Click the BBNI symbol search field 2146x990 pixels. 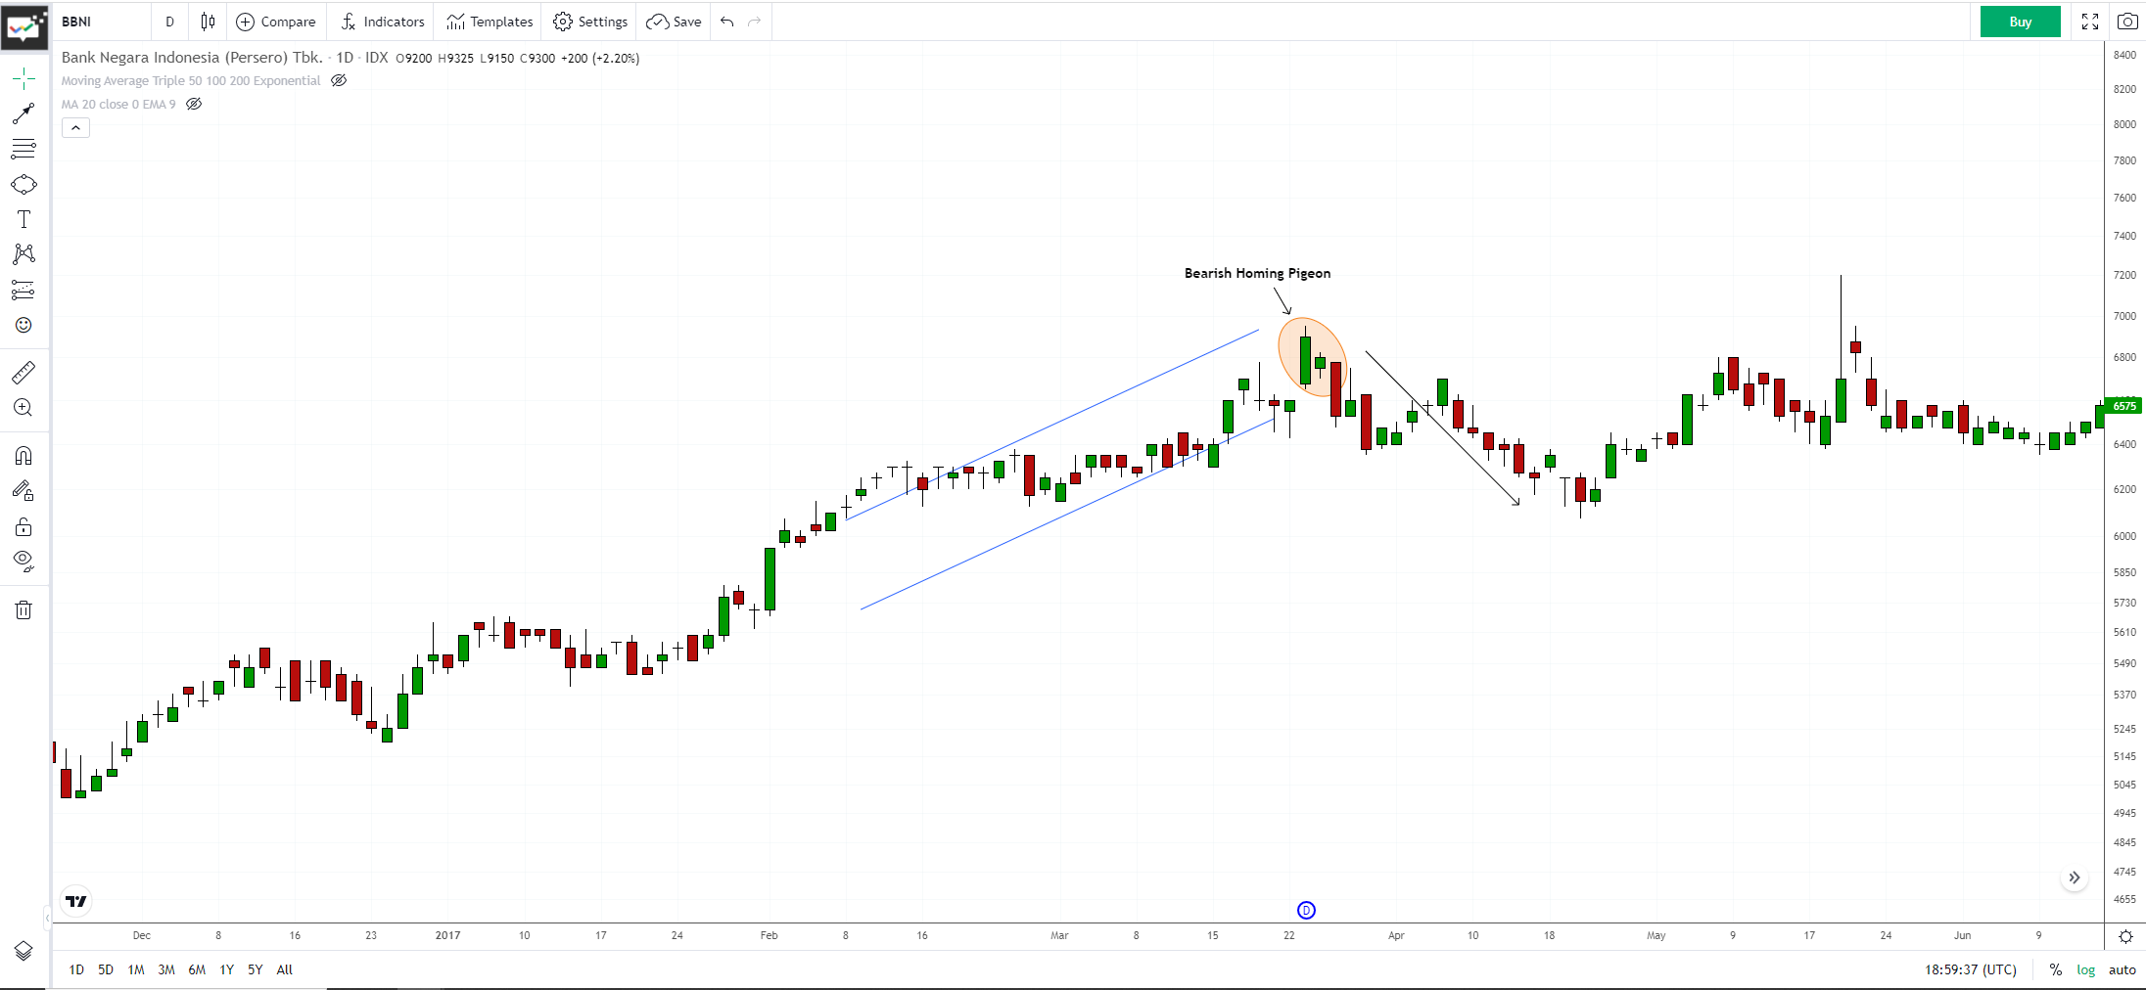(103, 22)
